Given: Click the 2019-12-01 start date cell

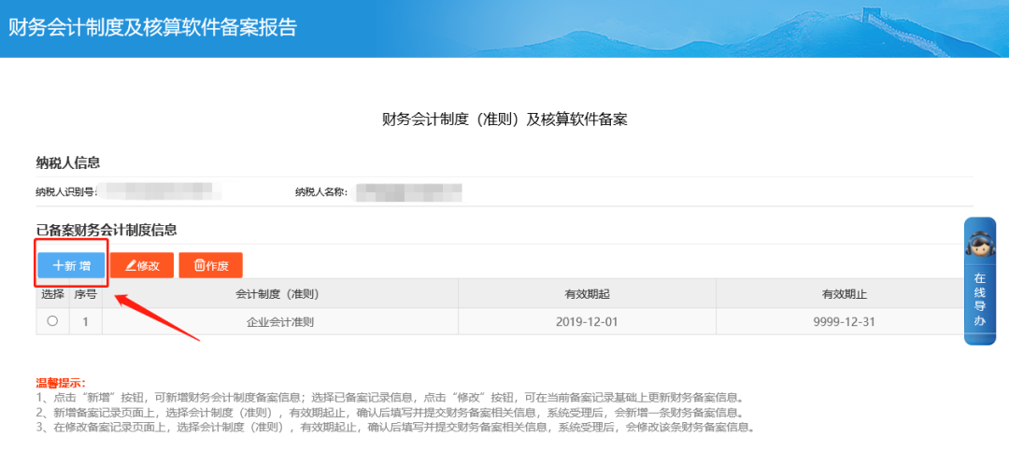Looking at the screenshot, I should 587,321.
